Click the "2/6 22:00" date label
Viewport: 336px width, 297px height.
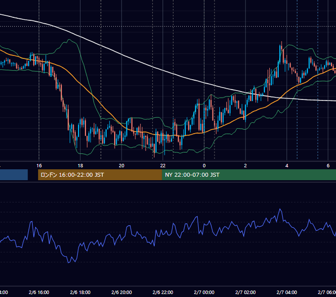point(163,292)
